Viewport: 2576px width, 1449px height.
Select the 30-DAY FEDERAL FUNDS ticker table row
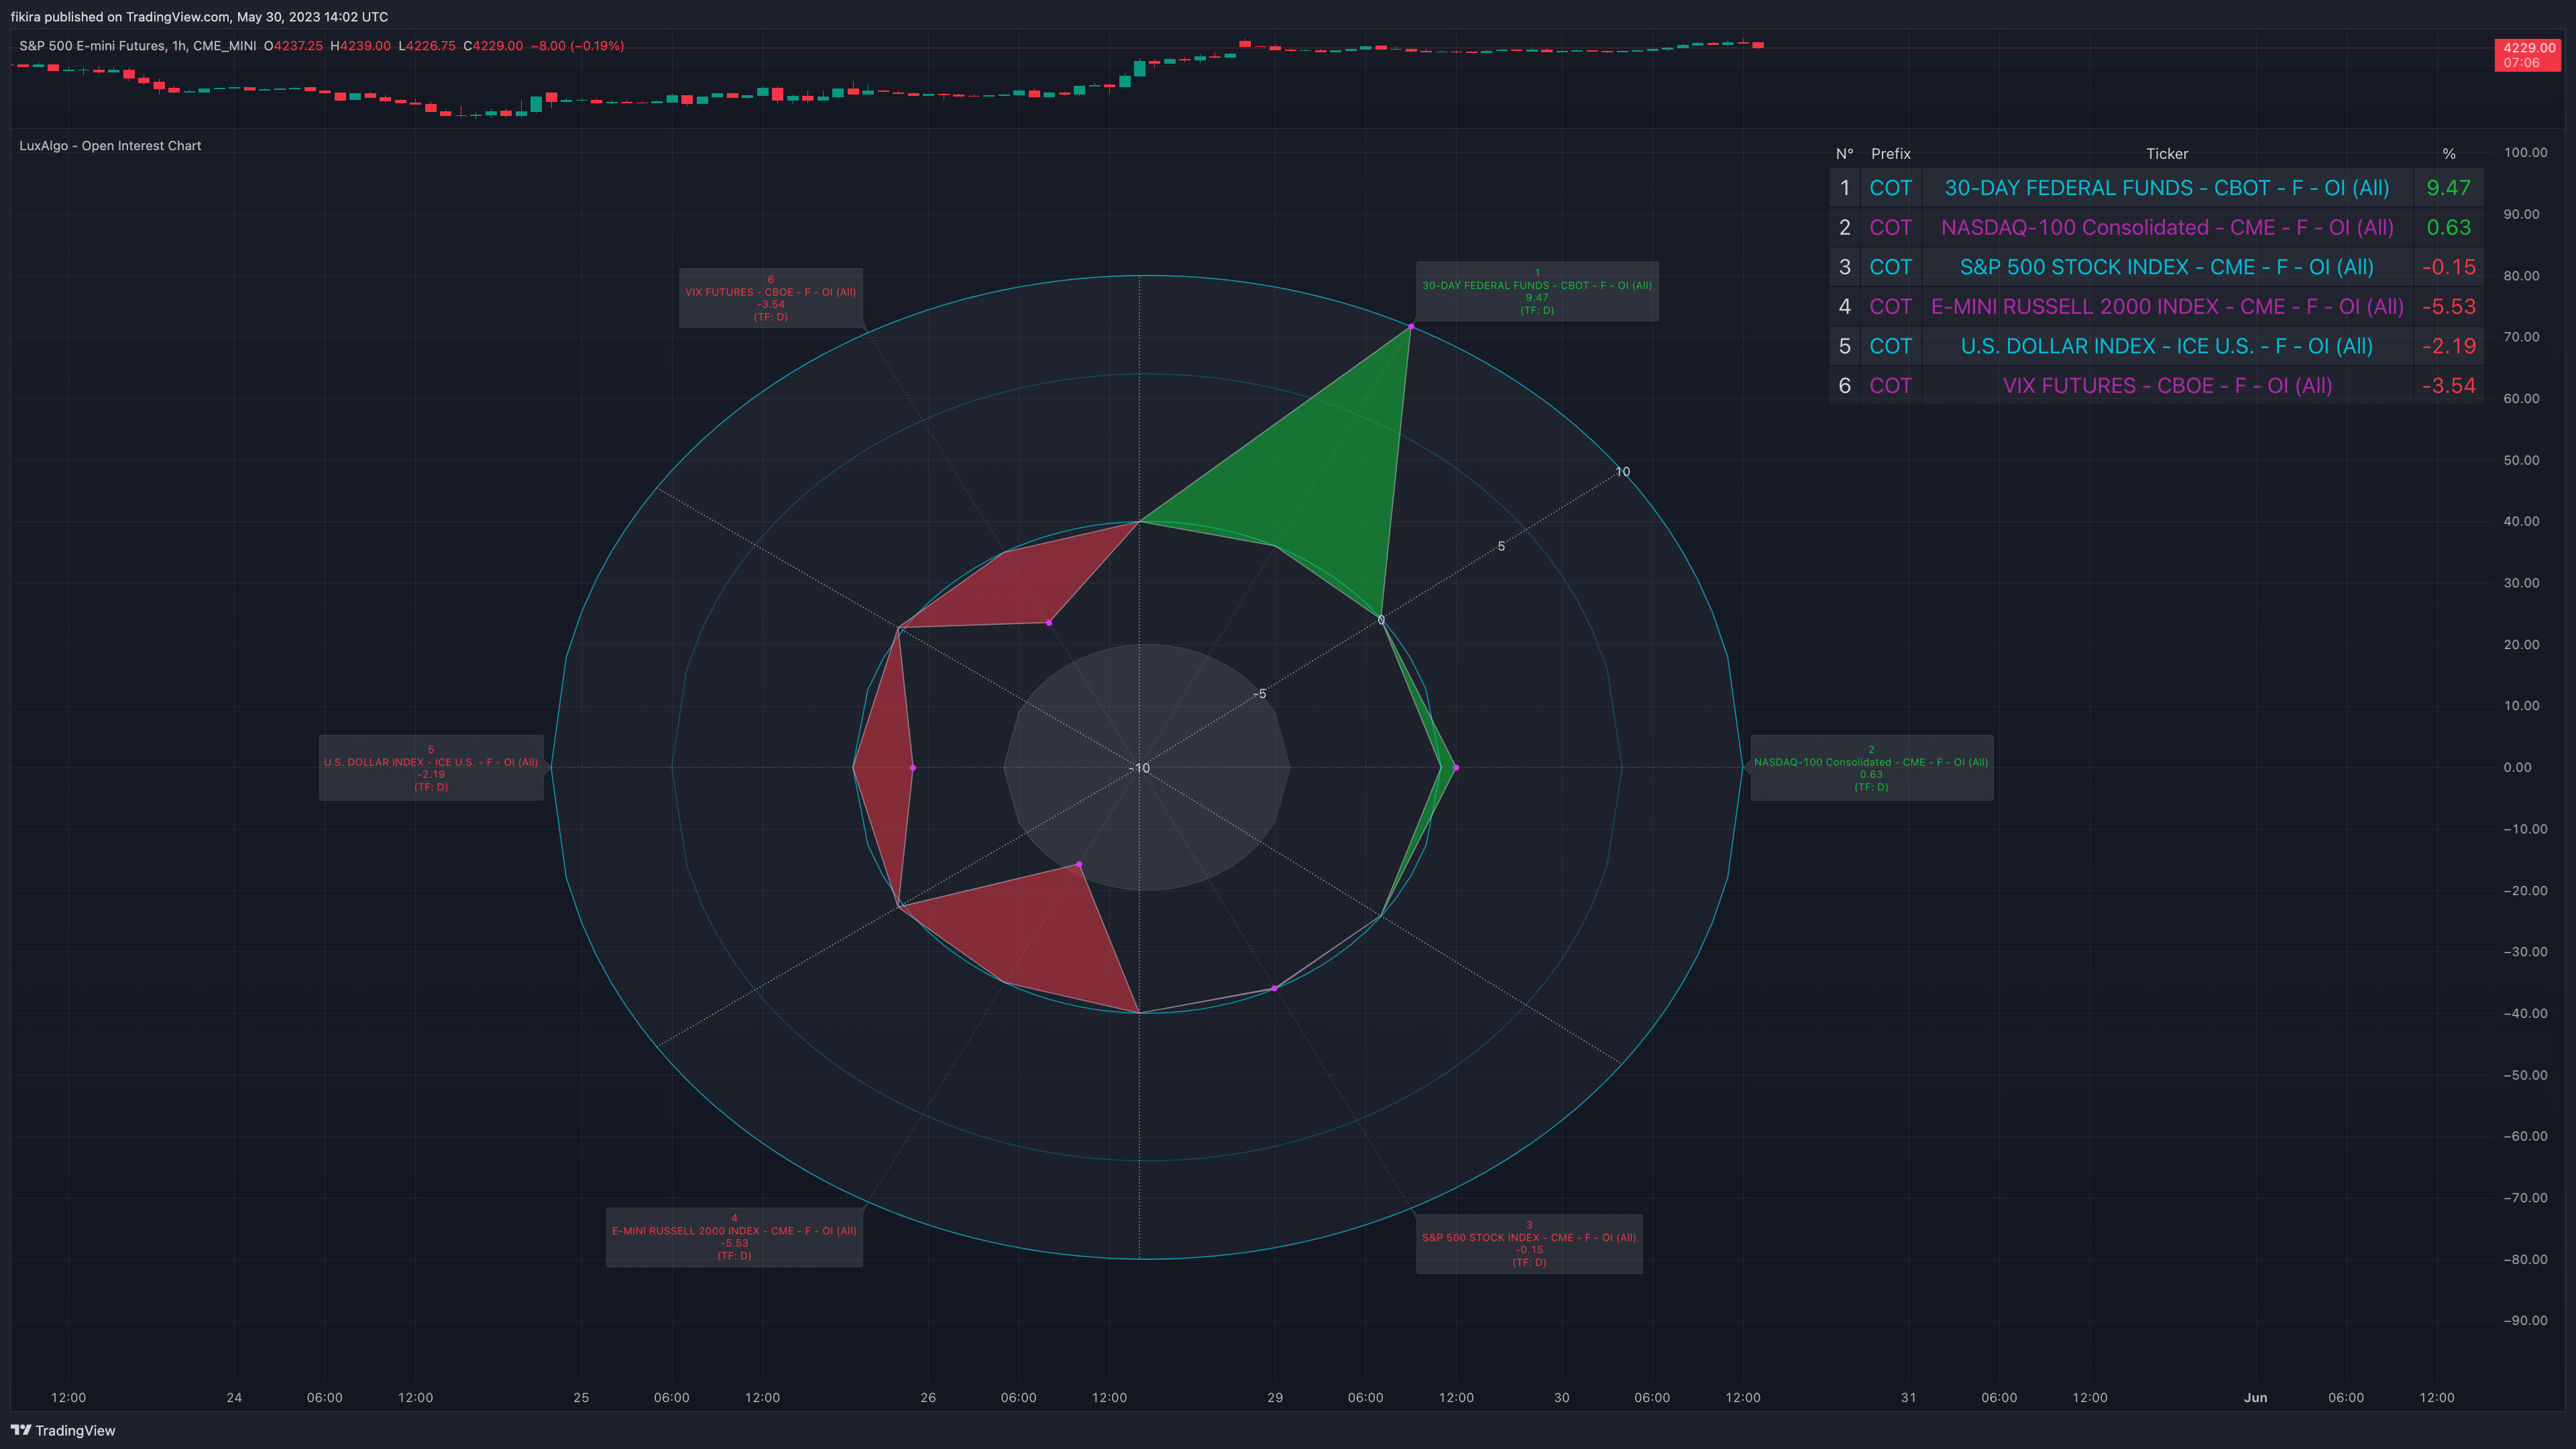click(2156, 188)
